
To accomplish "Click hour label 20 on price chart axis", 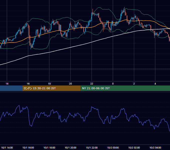I will (x=70, y=84).
